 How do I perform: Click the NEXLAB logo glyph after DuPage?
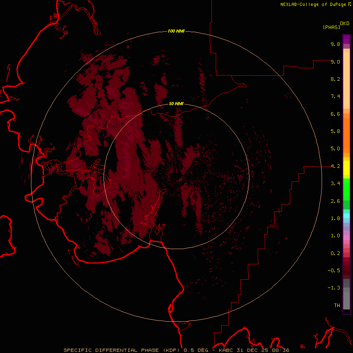click(x=349, y=4)
